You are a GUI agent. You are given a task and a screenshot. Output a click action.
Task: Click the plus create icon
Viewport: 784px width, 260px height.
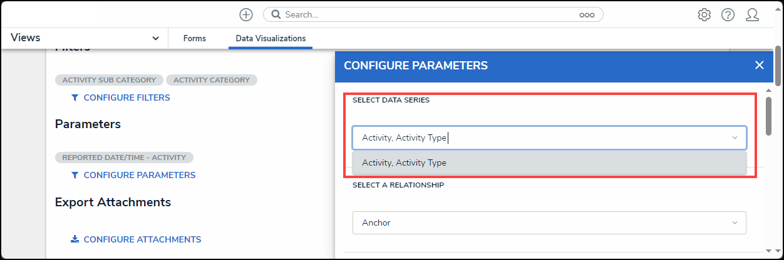tap(246, 14)
